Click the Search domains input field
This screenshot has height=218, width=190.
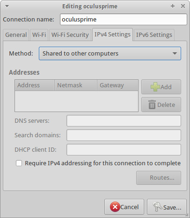coord(124,135)
